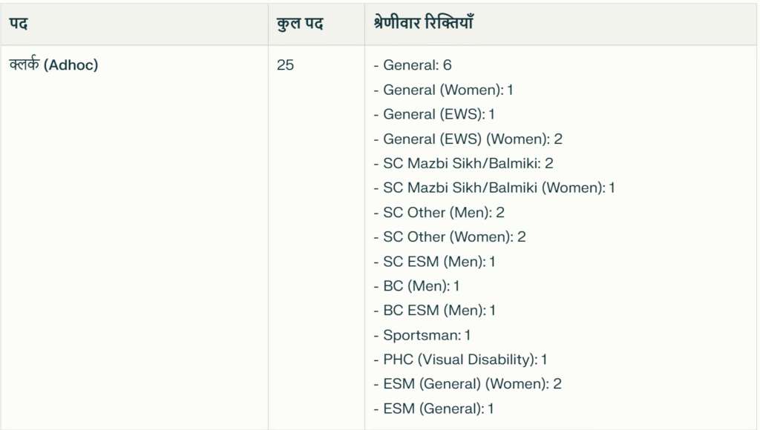Select the General (EWS) (Women): 2 entry
This screenshot has width=760, height=430.
pos(468,139)
